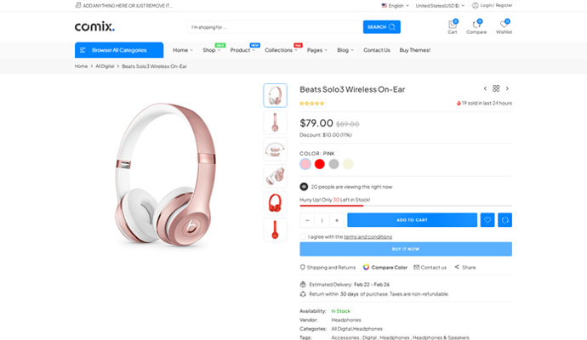Click the product grid view icon

tap(497, 88)
